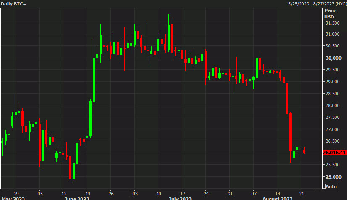The width and height of the screenshot is (347, 200).
Task: Click the date label 05 on time axis
Action: tap(40, 194)
